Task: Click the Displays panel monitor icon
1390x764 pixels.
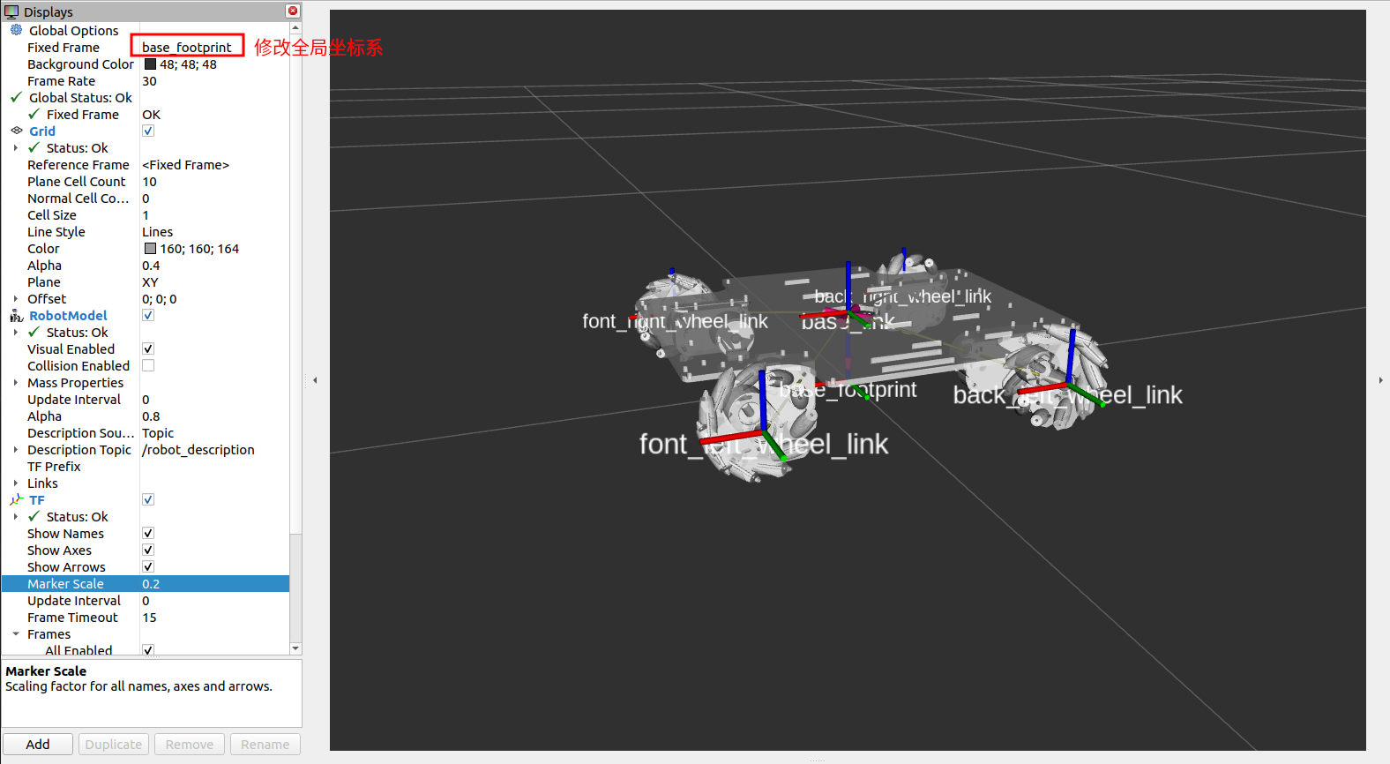Action: [11, 11]
